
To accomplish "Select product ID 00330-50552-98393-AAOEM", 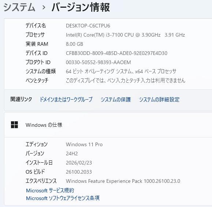I will coord(98,62).
